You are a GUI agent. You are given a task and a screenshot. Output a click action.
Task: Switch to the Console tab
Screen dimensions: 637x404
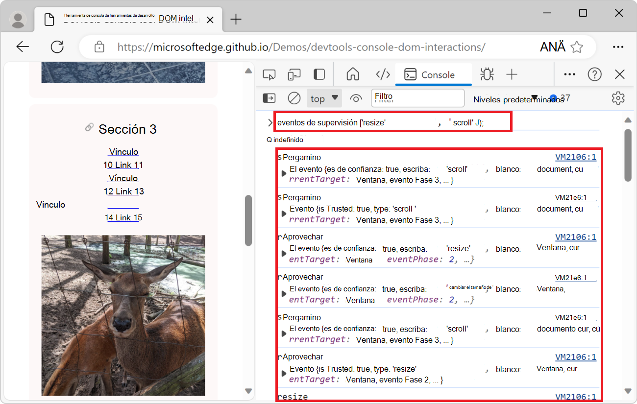click(x=433, y=74)
